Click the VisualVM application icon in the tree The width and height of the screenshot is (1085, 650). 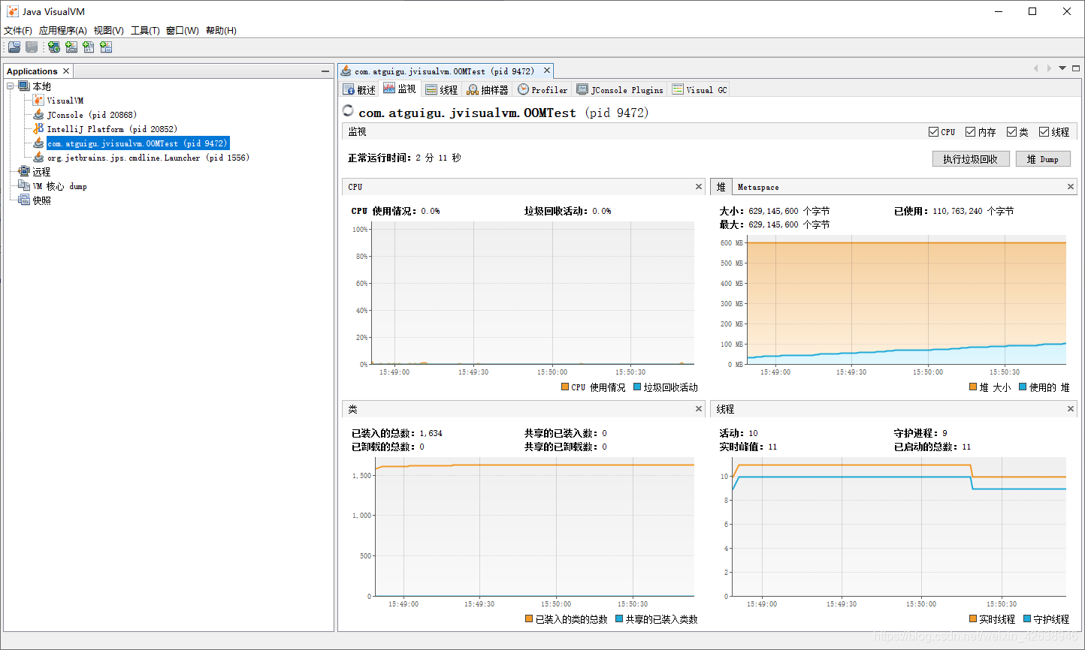coord(38,100)
